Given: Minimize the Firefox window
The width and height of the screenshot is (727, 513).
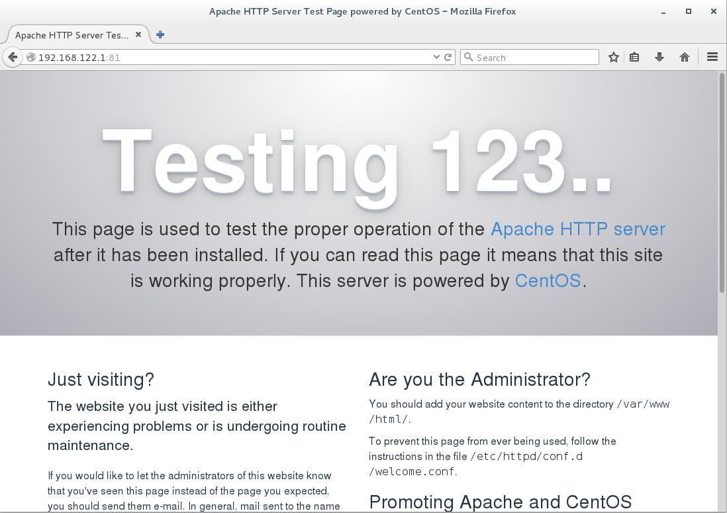Looking at the screenshot, I should [x=663, y=11].
